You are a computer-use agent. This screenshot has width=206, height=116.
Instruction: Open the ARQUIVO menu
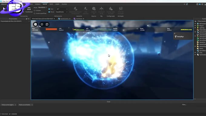[x=4, y=4]
